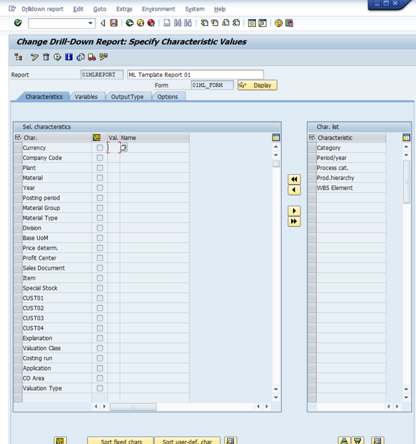Click the Customize Local Layout icon
The width and height of the screenshot is (416, 444).
point(289,23)
